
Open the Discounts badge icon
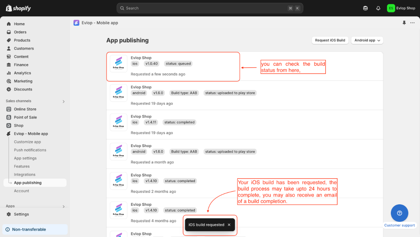tap(9, 89)
